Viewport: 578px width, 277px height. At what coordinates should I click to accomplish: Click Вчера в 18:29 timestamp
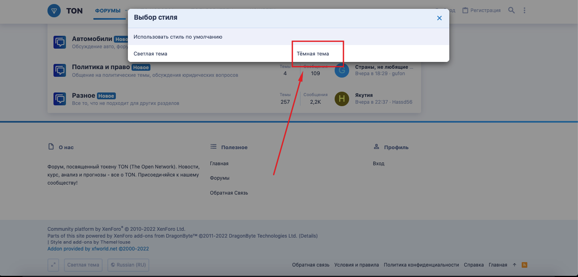point(371,74)
